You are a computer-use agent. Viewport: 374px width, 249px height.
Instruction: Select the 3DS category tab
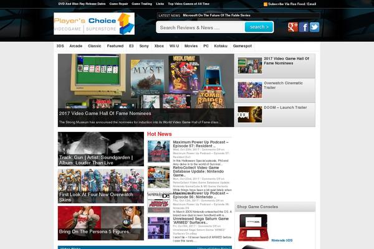tap(60, 46)
